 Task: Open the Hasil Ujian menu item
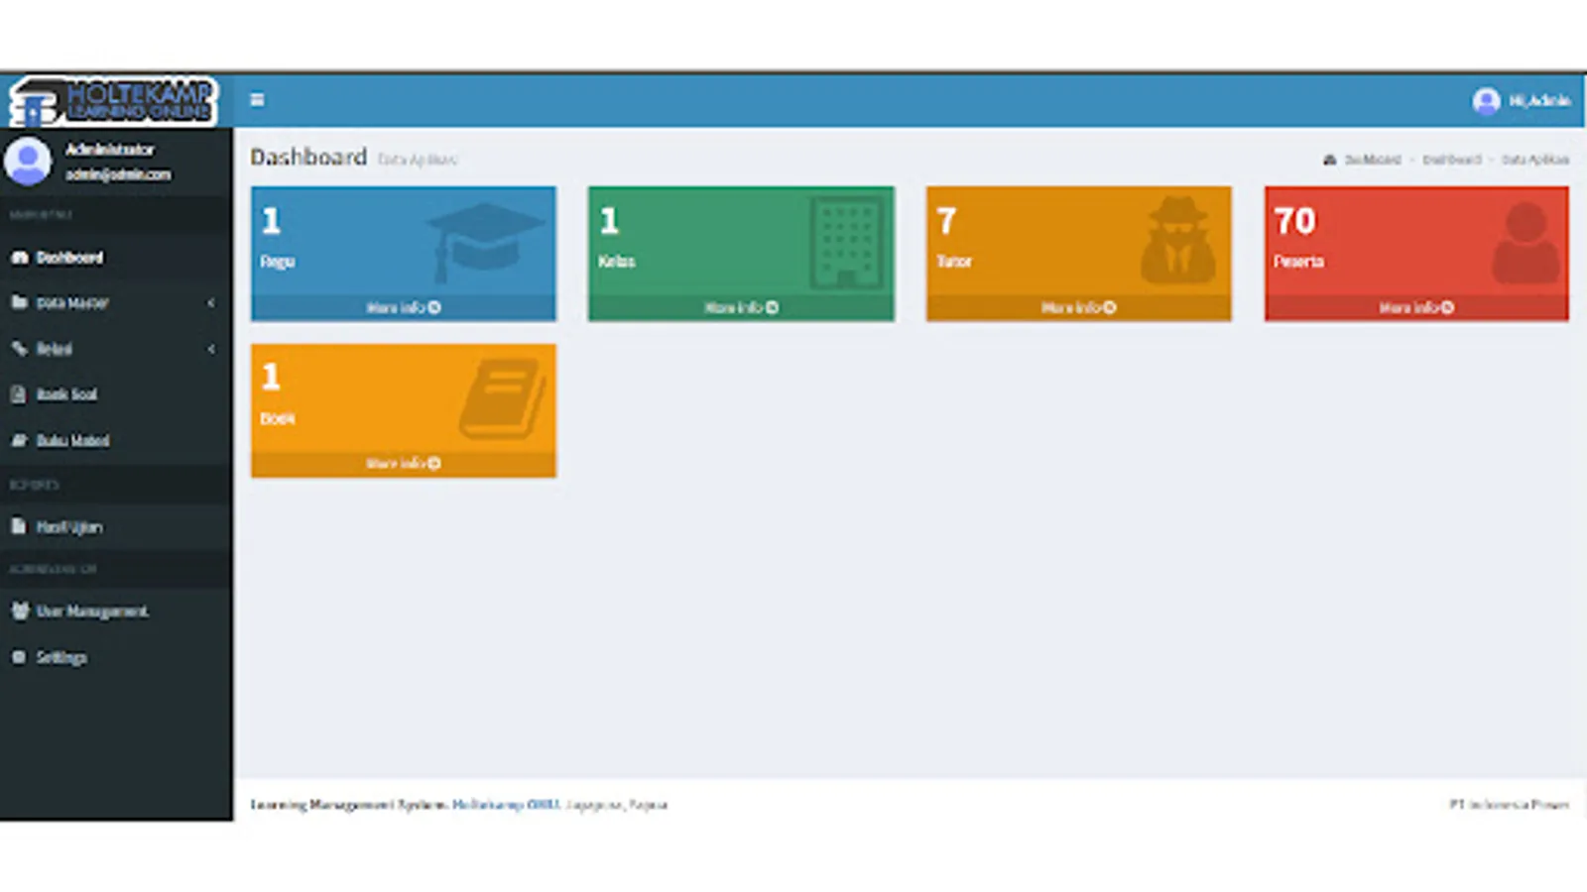tap(116, 526)
